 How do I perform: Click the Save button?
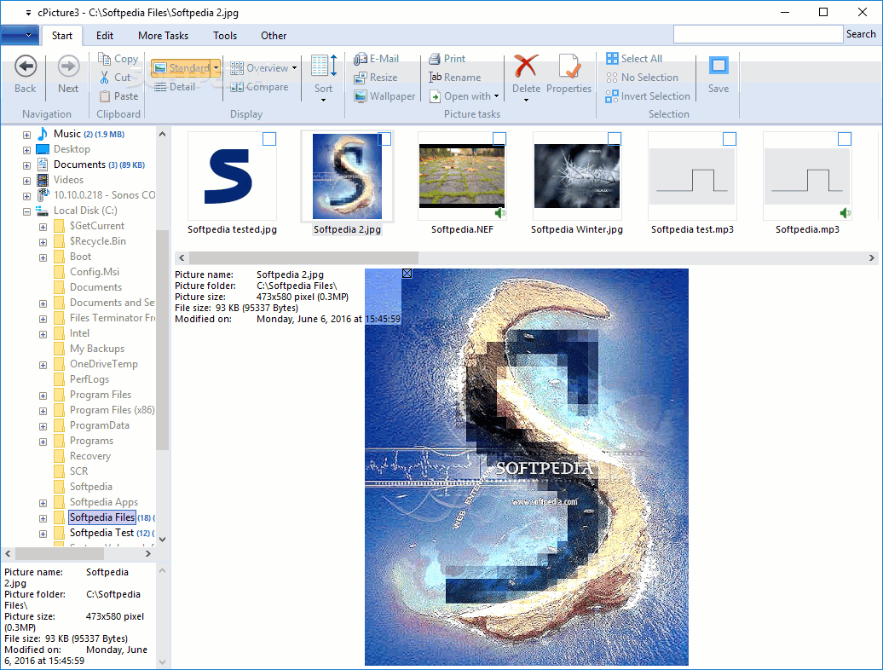pyautogui.click(x=719, y=73)
